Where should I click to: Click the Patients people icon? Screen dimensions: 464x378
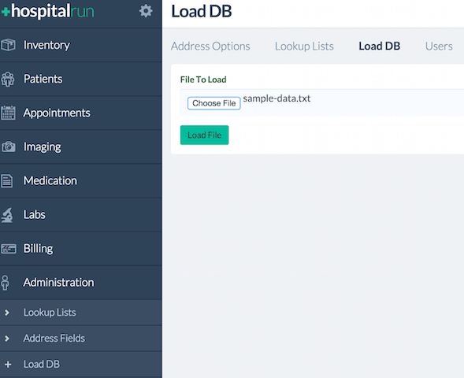[8, 79]
